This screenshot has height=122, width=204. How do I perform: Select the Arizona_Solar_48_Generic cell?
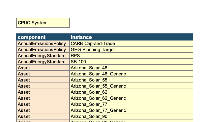(131, 74)
